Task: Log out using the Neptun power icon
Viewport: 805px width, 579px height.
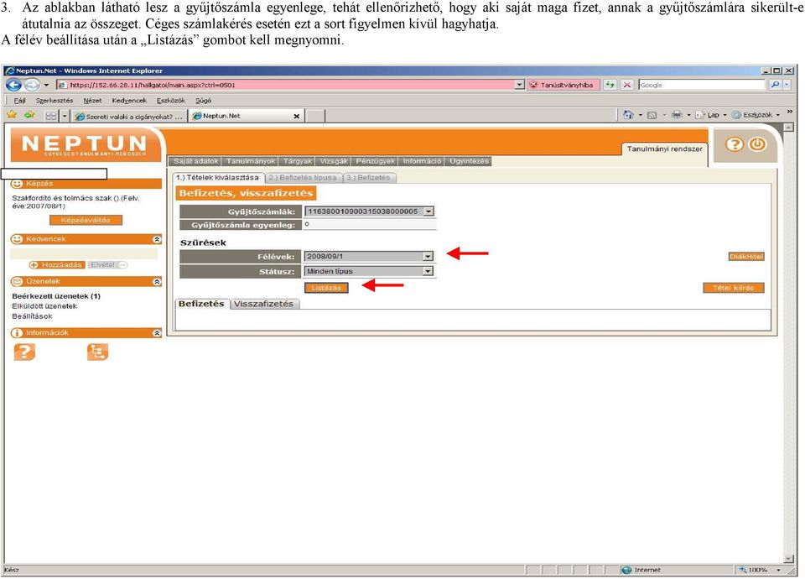Action: 757,144
